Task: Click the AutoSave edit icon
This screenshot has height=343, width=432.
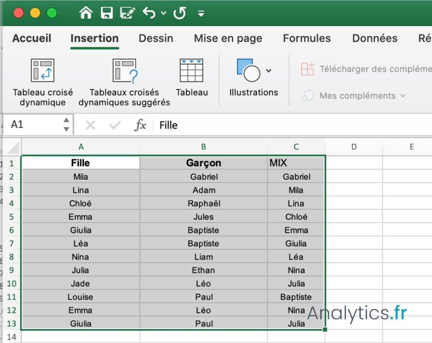Action: tap(127, 13)
